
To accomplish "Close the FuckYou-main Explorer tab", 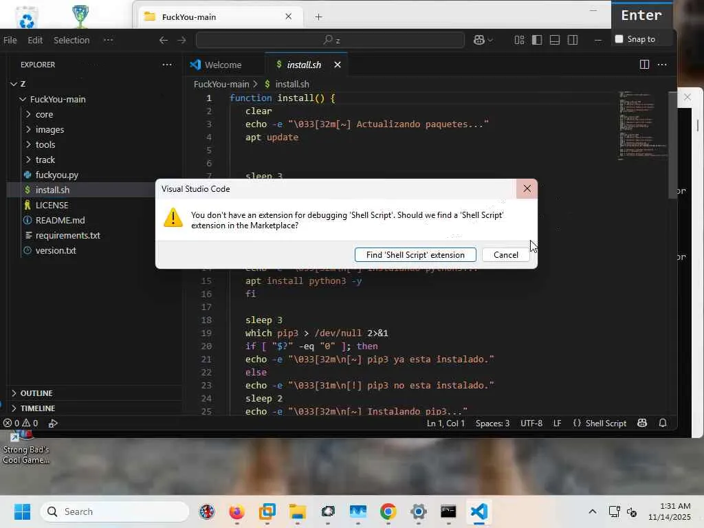I will (288, 16).
